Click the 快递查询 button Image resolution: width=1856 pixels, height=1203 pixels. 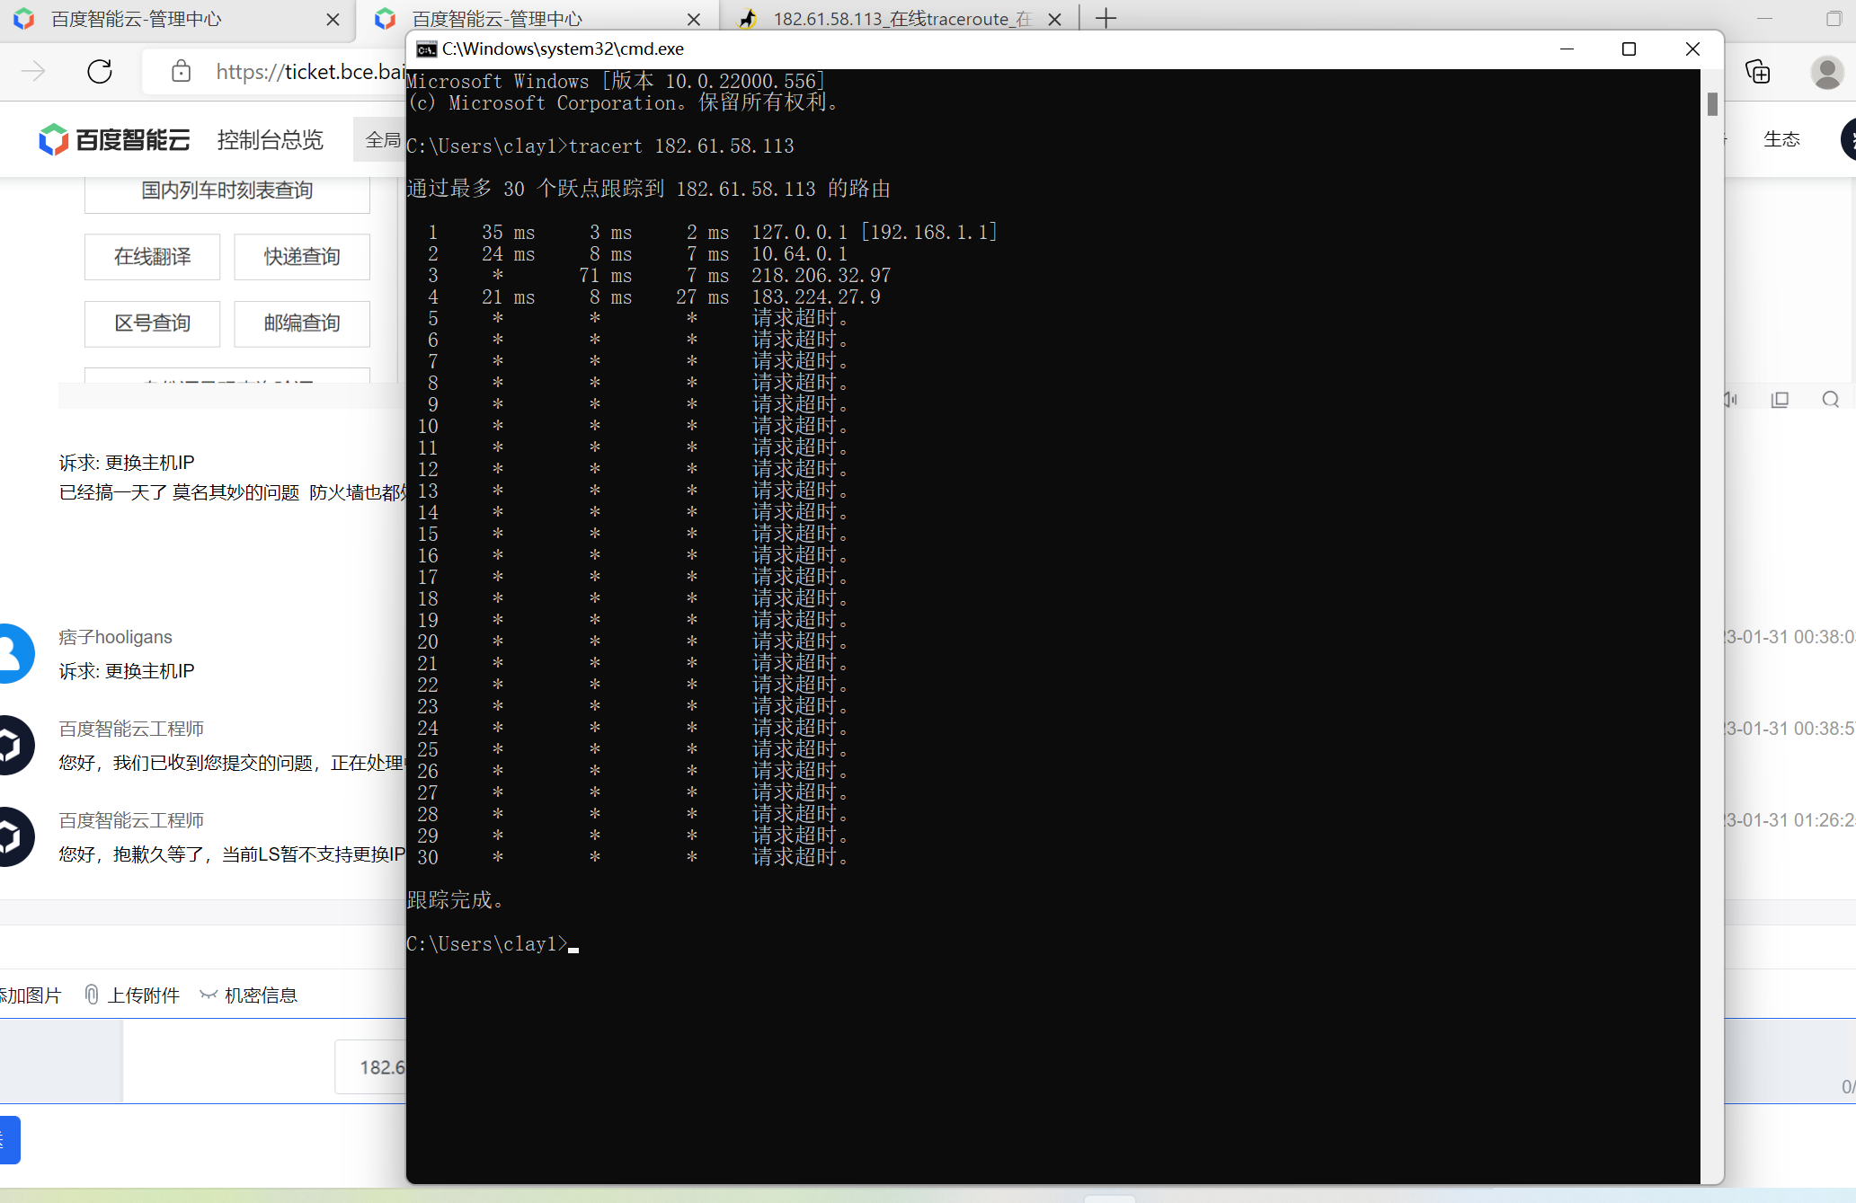302,257
